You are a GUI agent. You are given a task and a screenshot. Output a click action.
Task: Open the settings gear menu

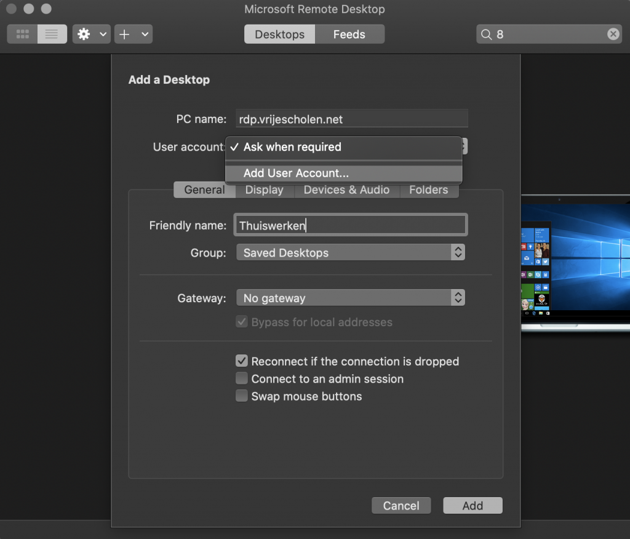(x=84, y=34)
